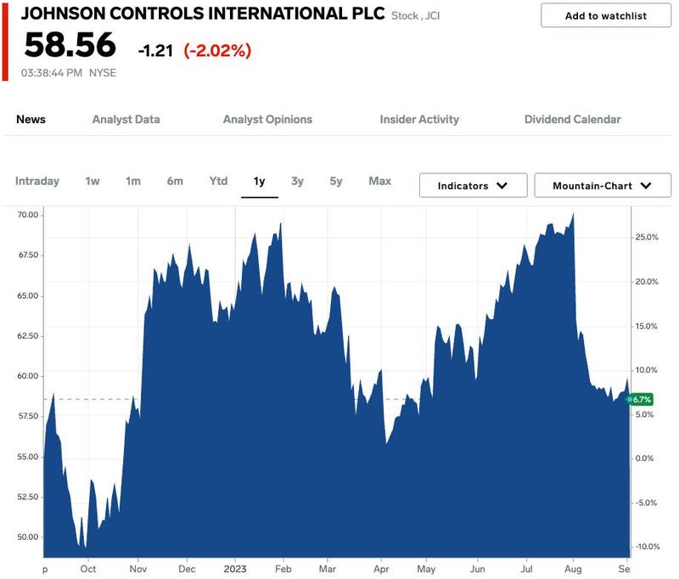The width and height of the screenshot is (679, 579).
Task: Click the Oct x-axis label
Action: tap(88, 569)
